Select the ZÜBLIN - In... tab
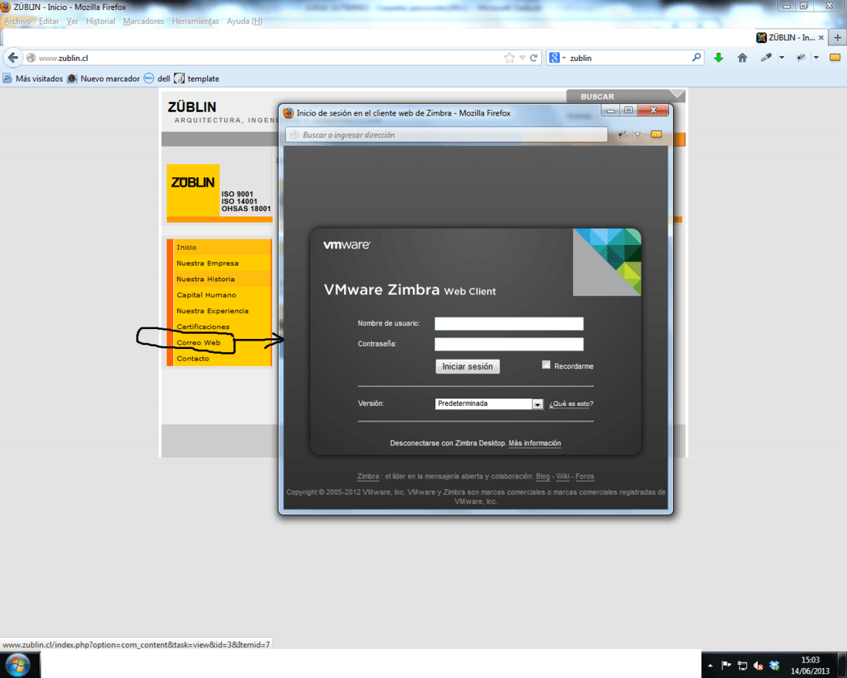The width and height of the screenshot is (847, 678). [x=789, y=37]
